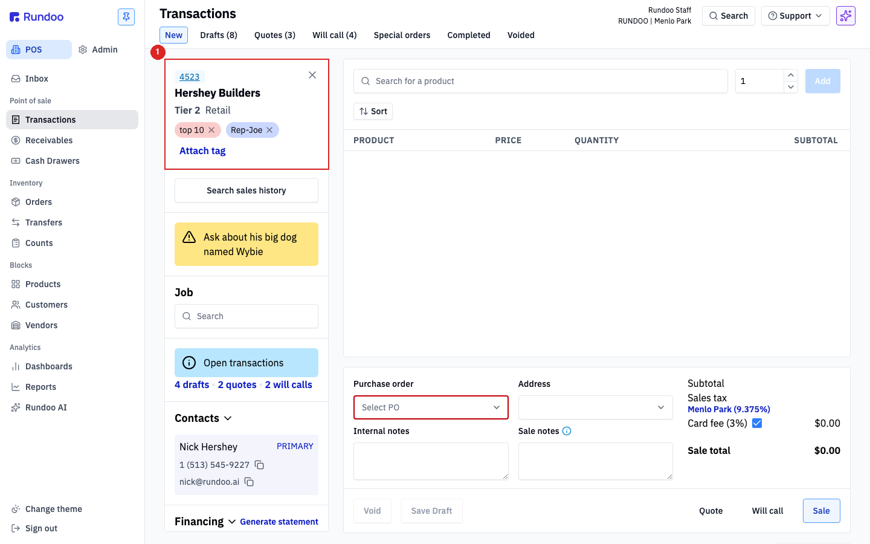Click Change theme
This screenshot has width=870, height=544.
click(72, 509)
